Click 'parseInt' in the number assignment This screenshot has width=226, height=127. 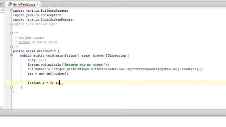tap(74, 69)
